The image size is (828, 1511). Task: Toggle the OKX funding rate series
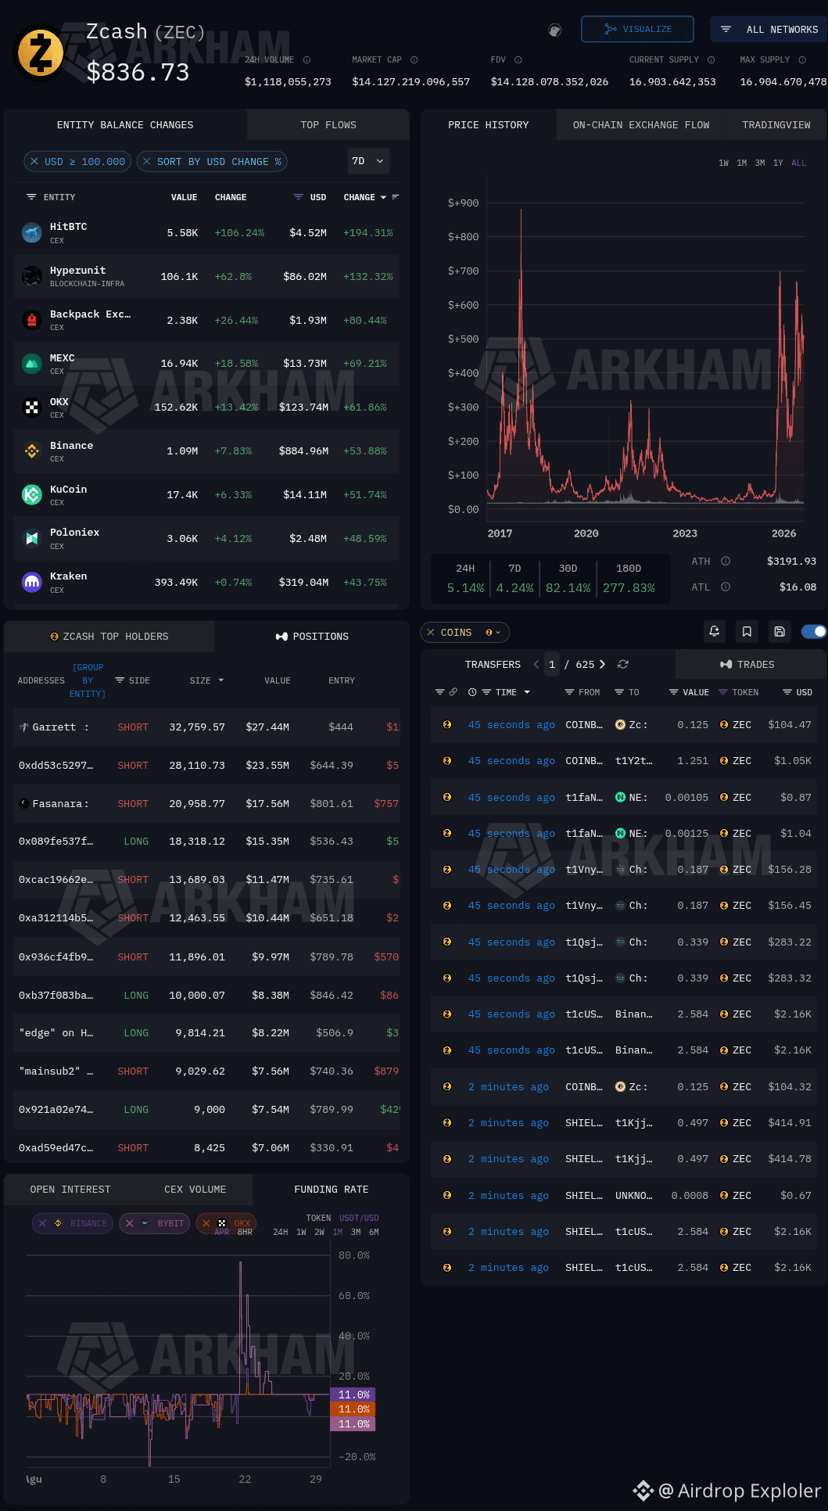pos(226,1223)
